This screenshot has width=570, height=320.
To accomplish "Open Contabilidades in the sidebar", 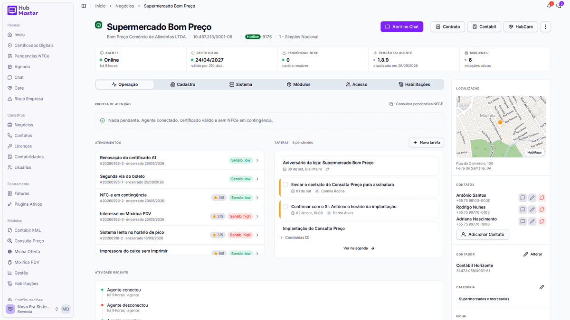I will pyautogui.click(x=39, y=157).
